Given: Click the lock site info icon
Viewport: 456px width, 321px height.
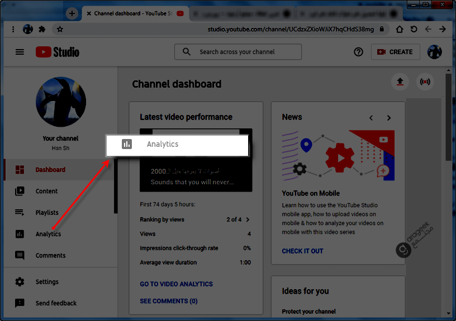Looking at the screenshot, I should coord(382,29).
